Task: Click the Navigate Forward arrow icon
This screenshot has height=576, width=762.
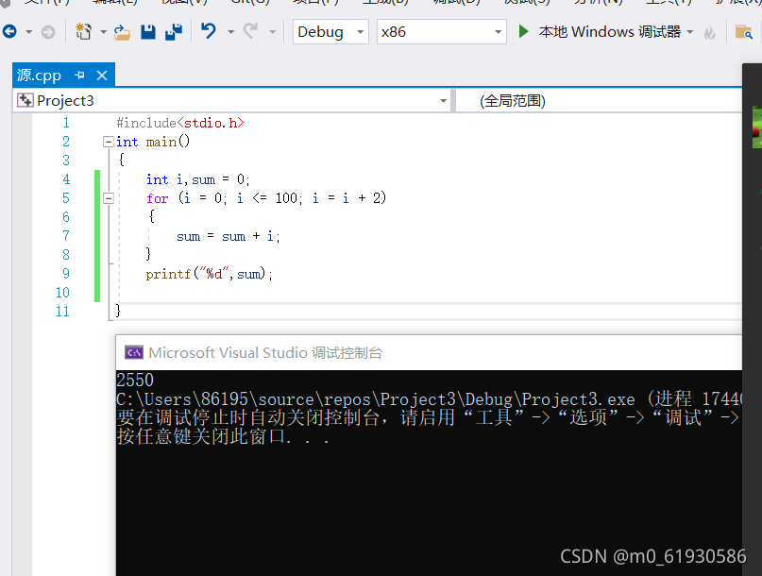Action: tap(48, 32)
